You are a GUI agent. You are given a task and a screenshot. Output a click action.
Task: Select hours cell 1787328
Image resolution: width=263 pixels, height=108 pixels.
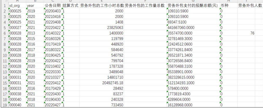coord(102,66)
